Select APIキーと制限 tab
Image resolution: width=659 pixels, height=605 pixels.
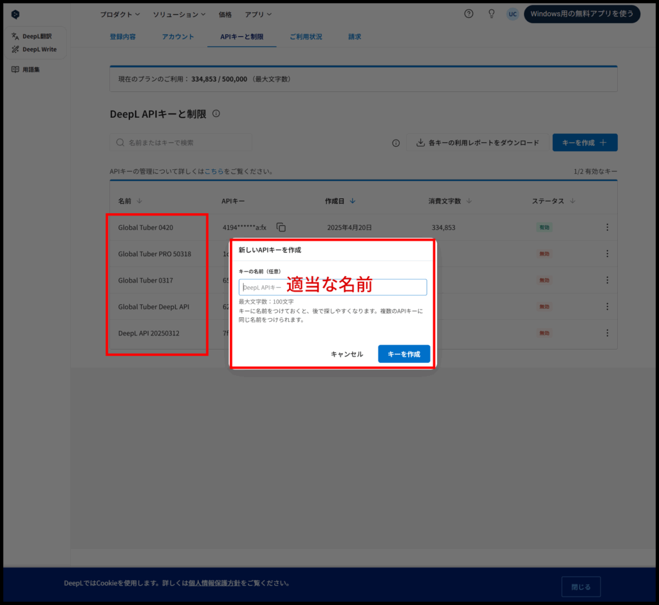coord(242,37)
